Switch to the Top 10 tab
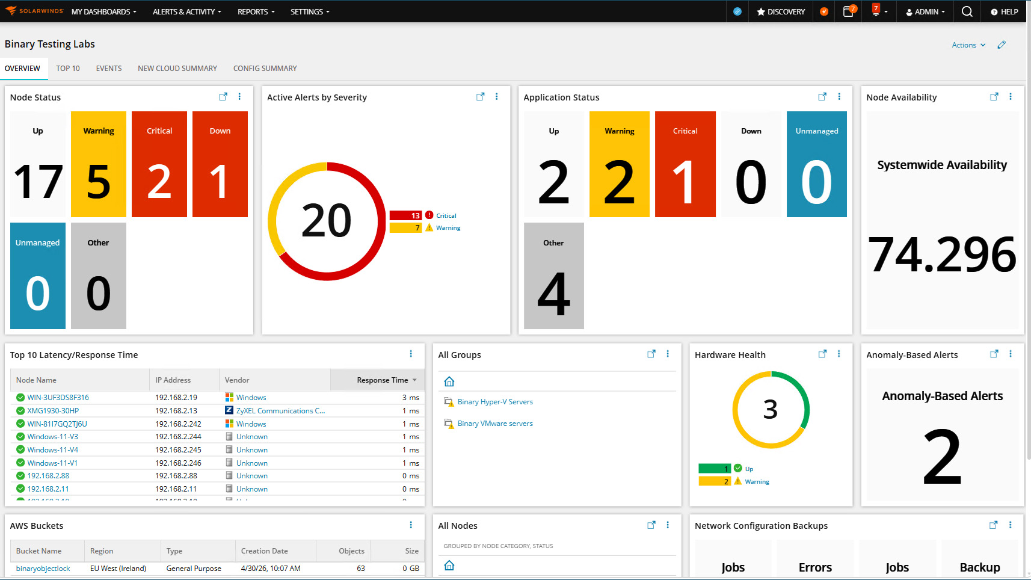Image resolution: width=1031 pixels, height=580 pixels. tap(68, 69)
